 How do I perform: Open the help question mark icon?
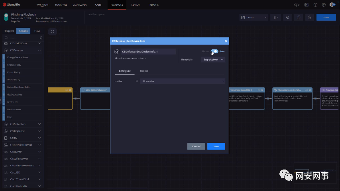(315, 5)
